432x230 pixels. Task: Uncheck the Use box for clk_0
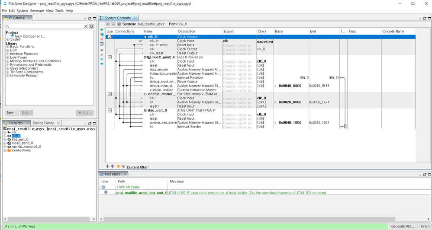coord(110,37)
